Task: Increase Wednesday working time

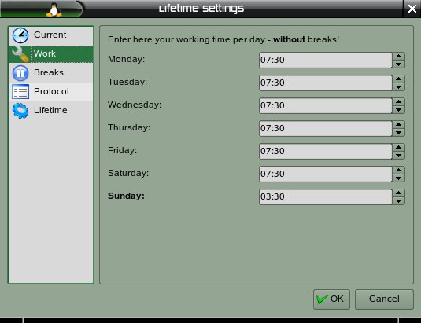Action: [x=398, y=101]
